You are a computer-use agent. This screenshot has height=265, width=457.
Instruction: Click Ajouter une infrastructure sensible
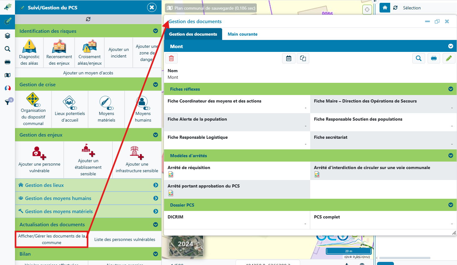pos(137,160)
